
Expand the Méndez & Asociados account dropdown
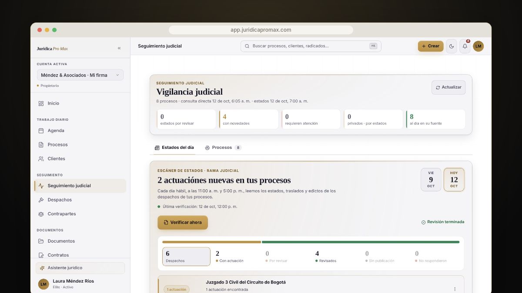[x=80, y=75]
